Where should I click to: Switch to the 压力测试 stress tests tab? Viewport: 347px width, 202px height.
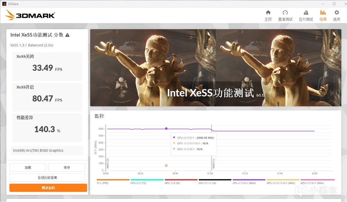306,16
